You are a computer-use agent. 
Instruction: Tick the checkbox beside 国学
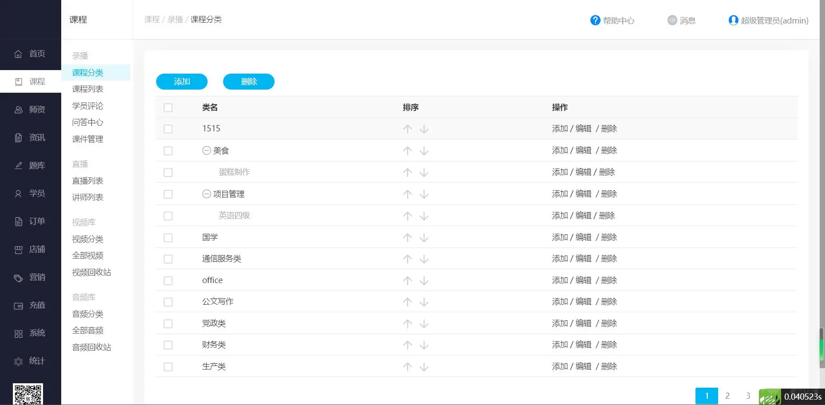(x=168, y=237)
